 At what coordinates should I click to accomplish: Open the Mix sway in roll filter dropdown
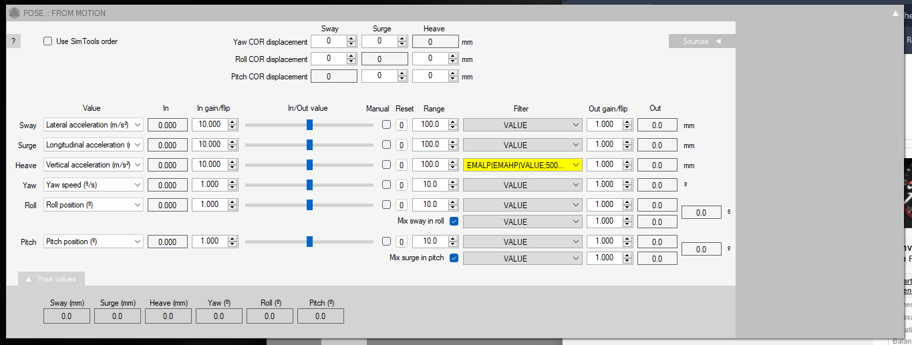(x=522, y=222)
